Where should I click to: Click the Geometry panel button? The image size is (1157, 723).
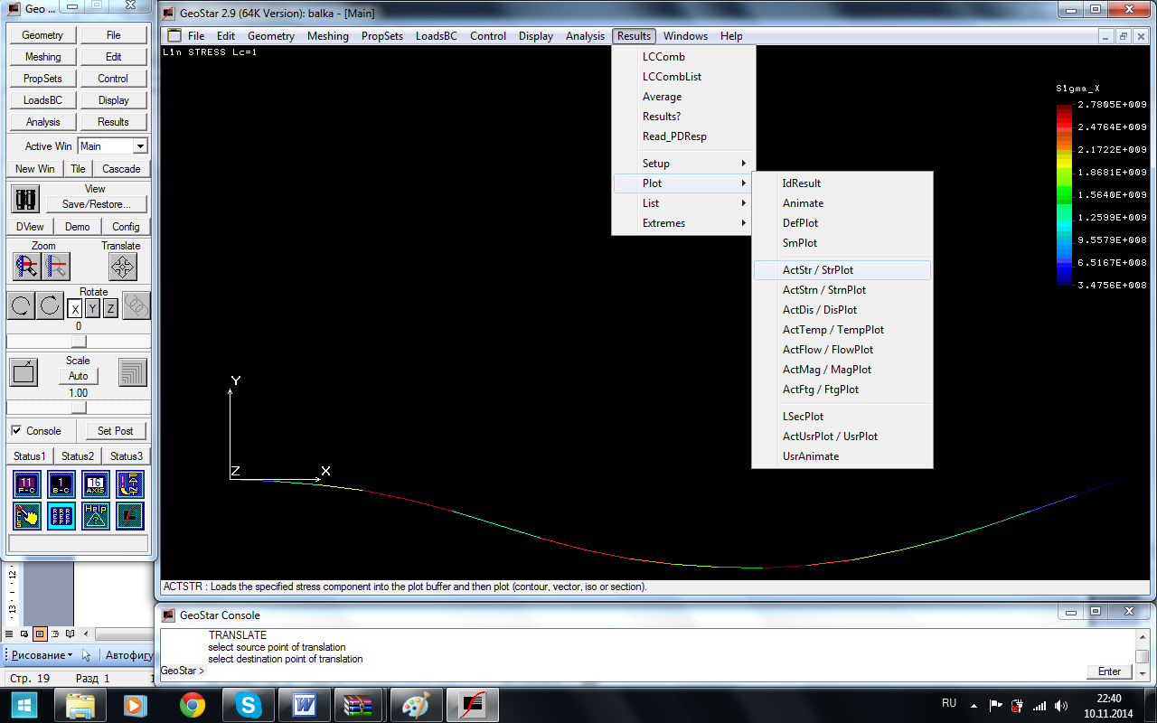point(42,35)
